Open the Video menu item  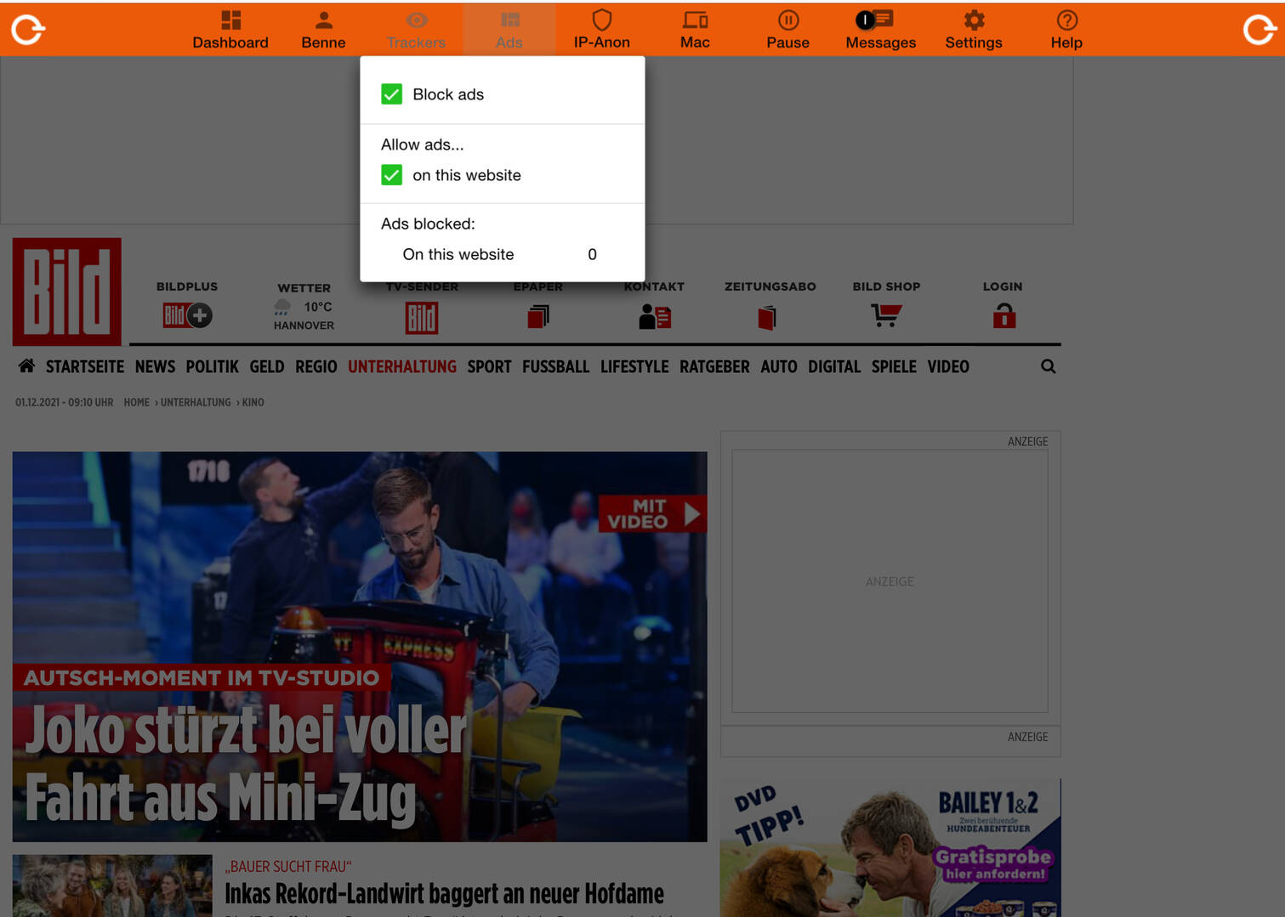[948, 367]
